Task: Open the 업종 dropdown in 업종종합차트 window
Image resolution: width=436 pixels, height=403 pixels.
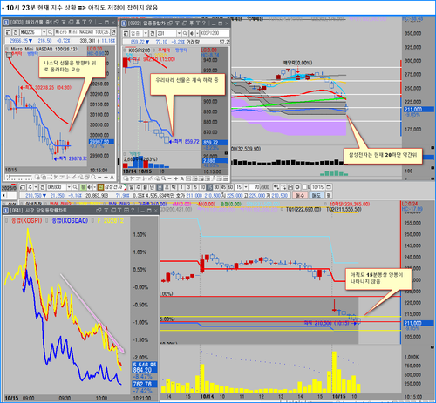Action: coord(146,33)
